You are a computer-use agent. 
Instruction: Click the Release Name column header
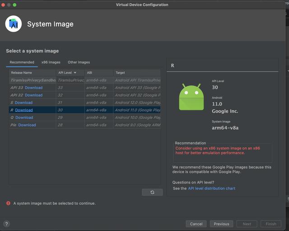pyautogui.click(x=22, y=73)
